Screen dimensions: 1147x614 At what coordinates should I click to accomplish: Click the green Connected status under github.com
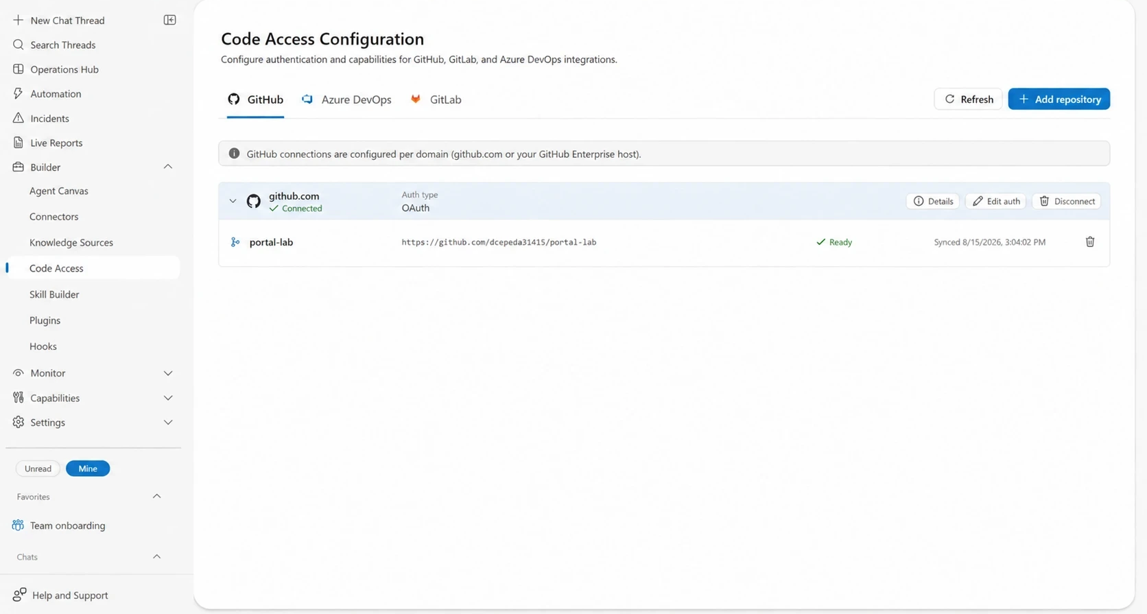click(x=296, y=209)
